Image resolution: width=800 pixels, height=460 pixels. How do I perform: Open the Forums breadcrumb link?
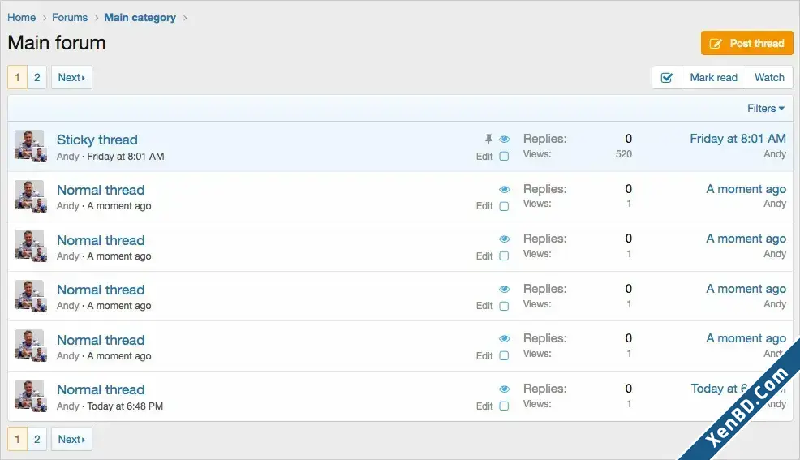click(70, 17)
